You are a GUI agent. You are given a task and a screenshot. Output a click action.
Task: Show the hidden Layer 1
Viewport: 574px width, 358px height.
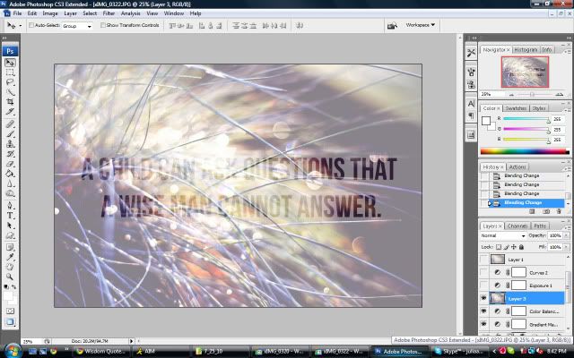484,260
